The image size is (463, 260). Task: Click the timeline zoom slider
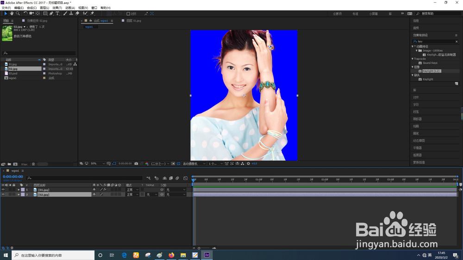204,248
